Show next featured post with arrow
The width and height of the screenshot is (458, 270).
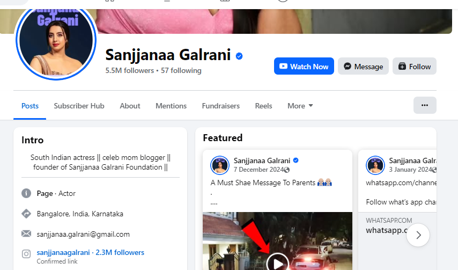(x=418, y=235)
